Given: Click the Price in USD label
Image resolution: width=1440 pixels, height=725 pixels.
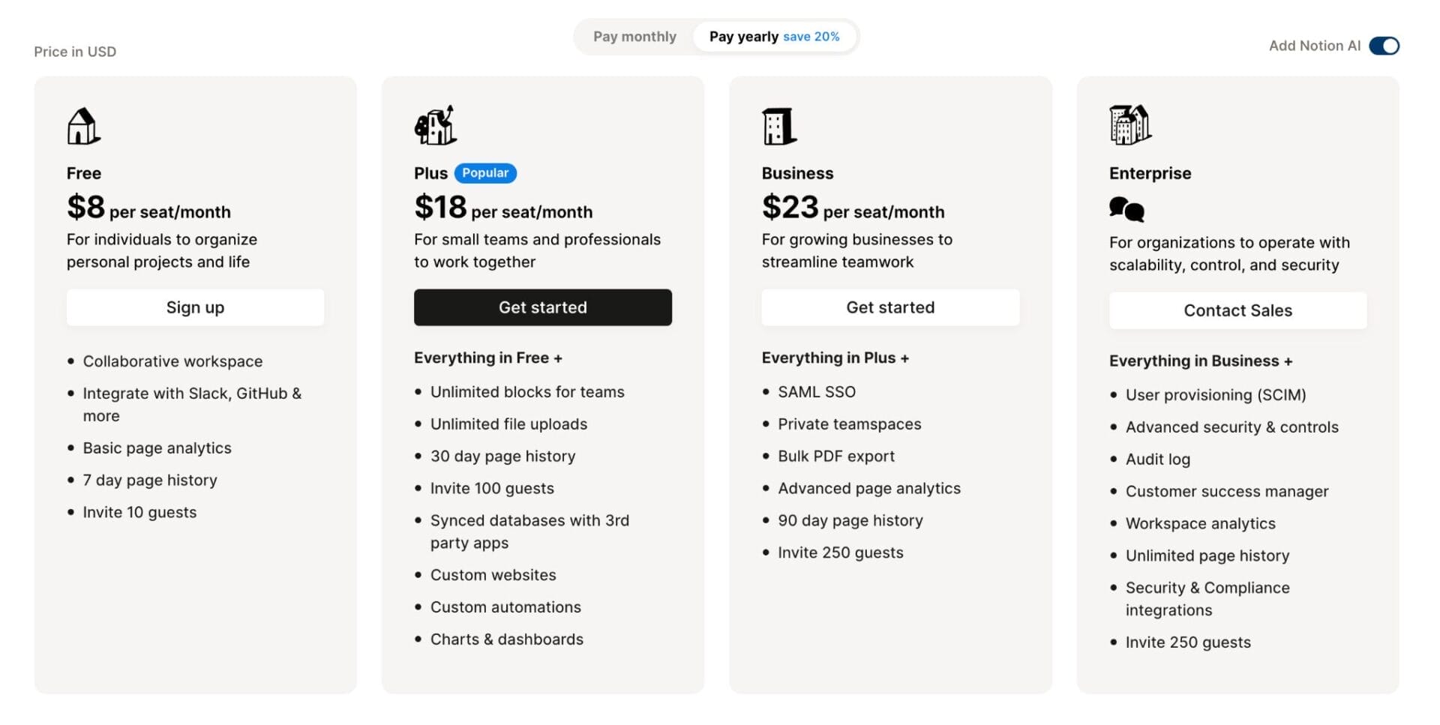Looking at the screenshot, I should coord(74,51).
